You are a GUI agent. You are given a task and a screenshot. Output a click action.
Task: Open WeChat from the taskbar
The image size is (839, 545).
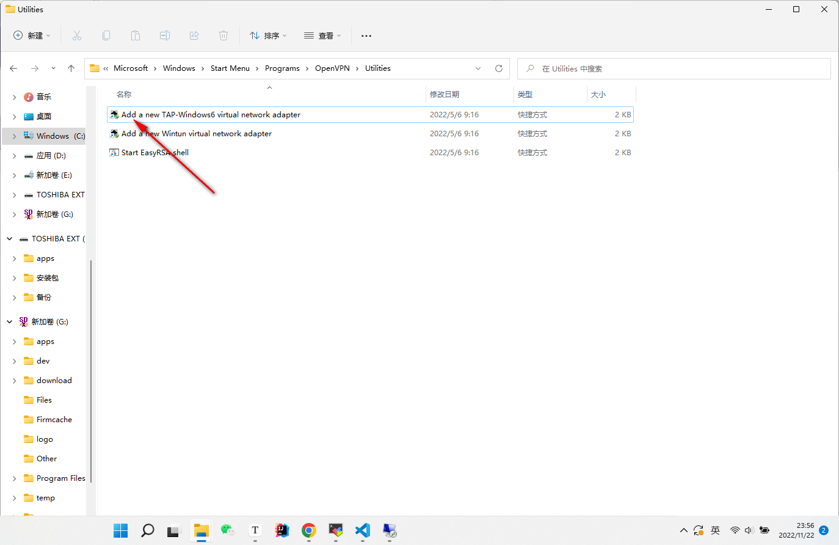coord(228,530)
